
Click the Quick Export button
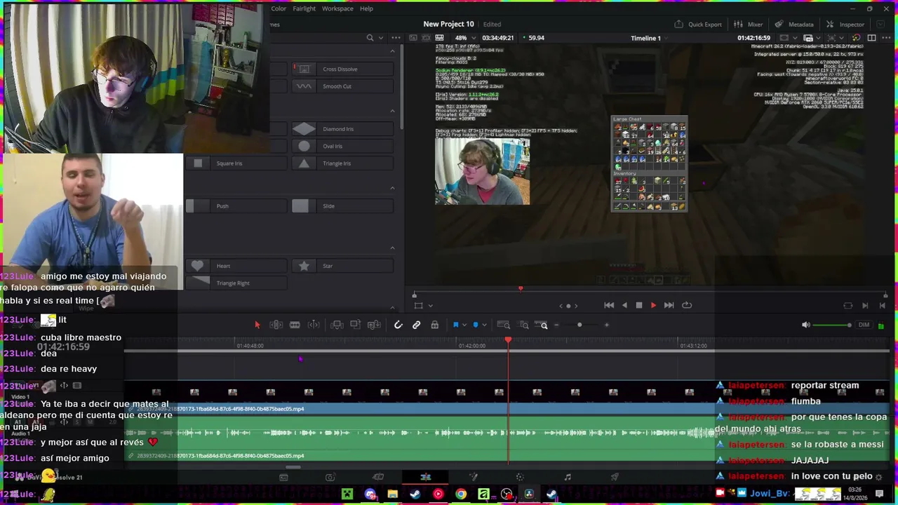click(x=698, y=24)
